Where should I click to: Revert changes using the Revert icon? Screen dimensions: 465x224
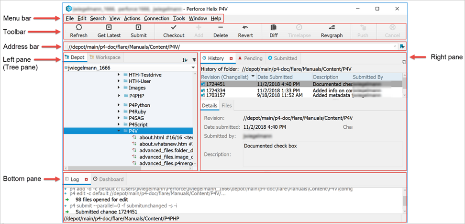coord(245,28)
